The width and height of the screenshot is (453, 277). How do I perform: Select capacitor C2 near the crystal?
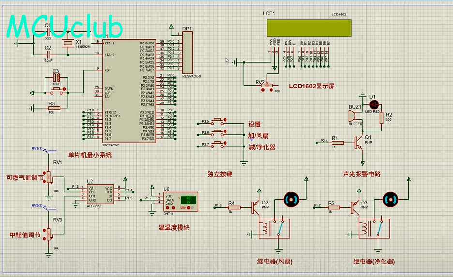click(x=48, y=55)
